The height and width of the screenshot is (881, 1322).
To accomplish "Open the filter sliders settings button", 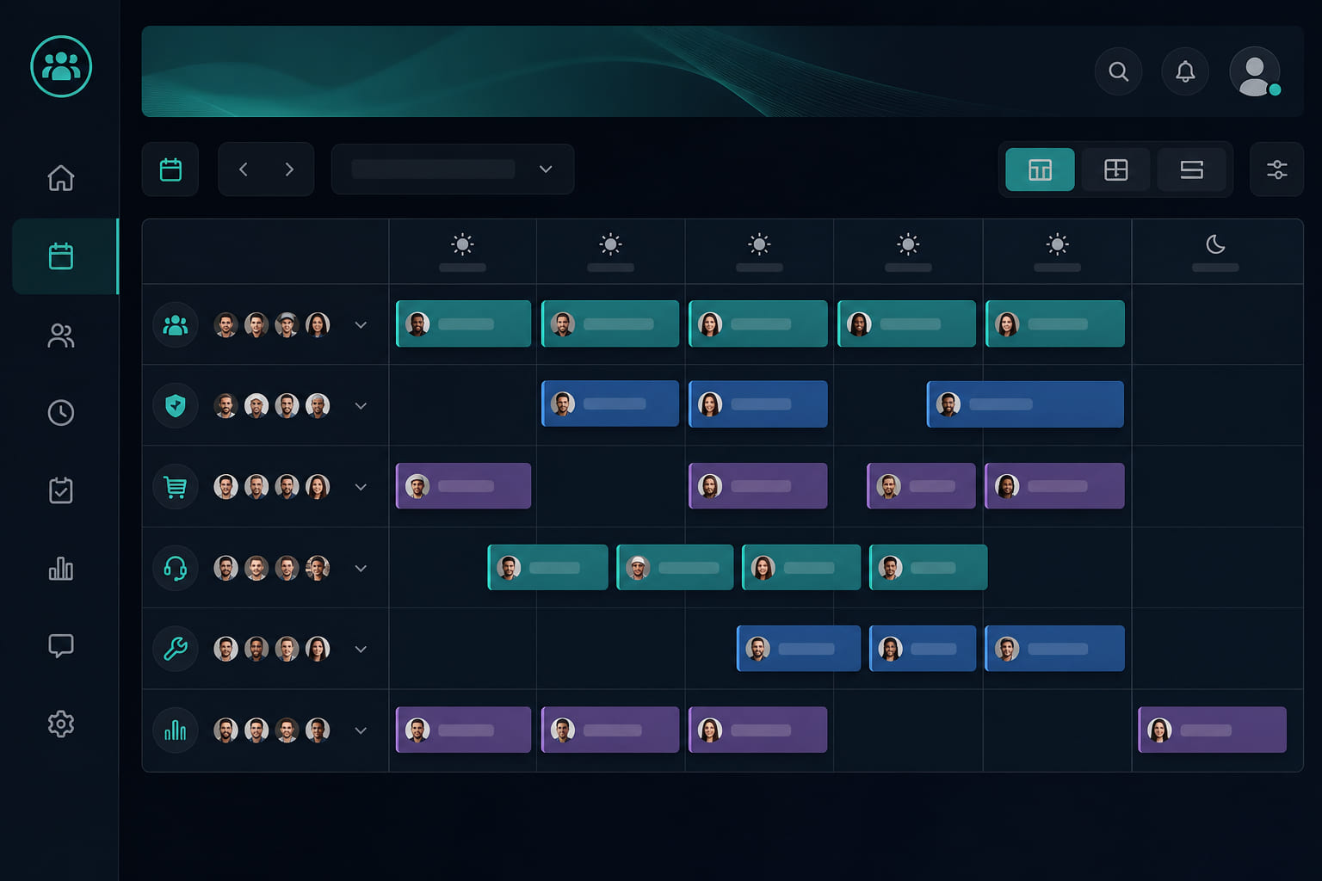I will click(1277, 169).
